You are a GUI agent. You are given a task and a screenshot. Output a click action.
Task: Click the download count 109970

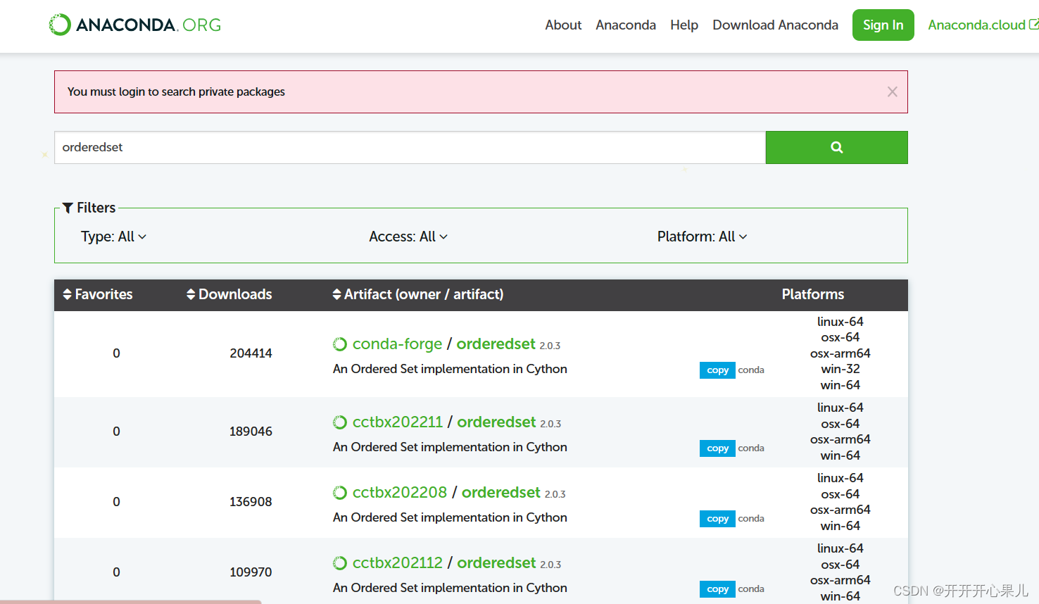(x=251, y=572)
